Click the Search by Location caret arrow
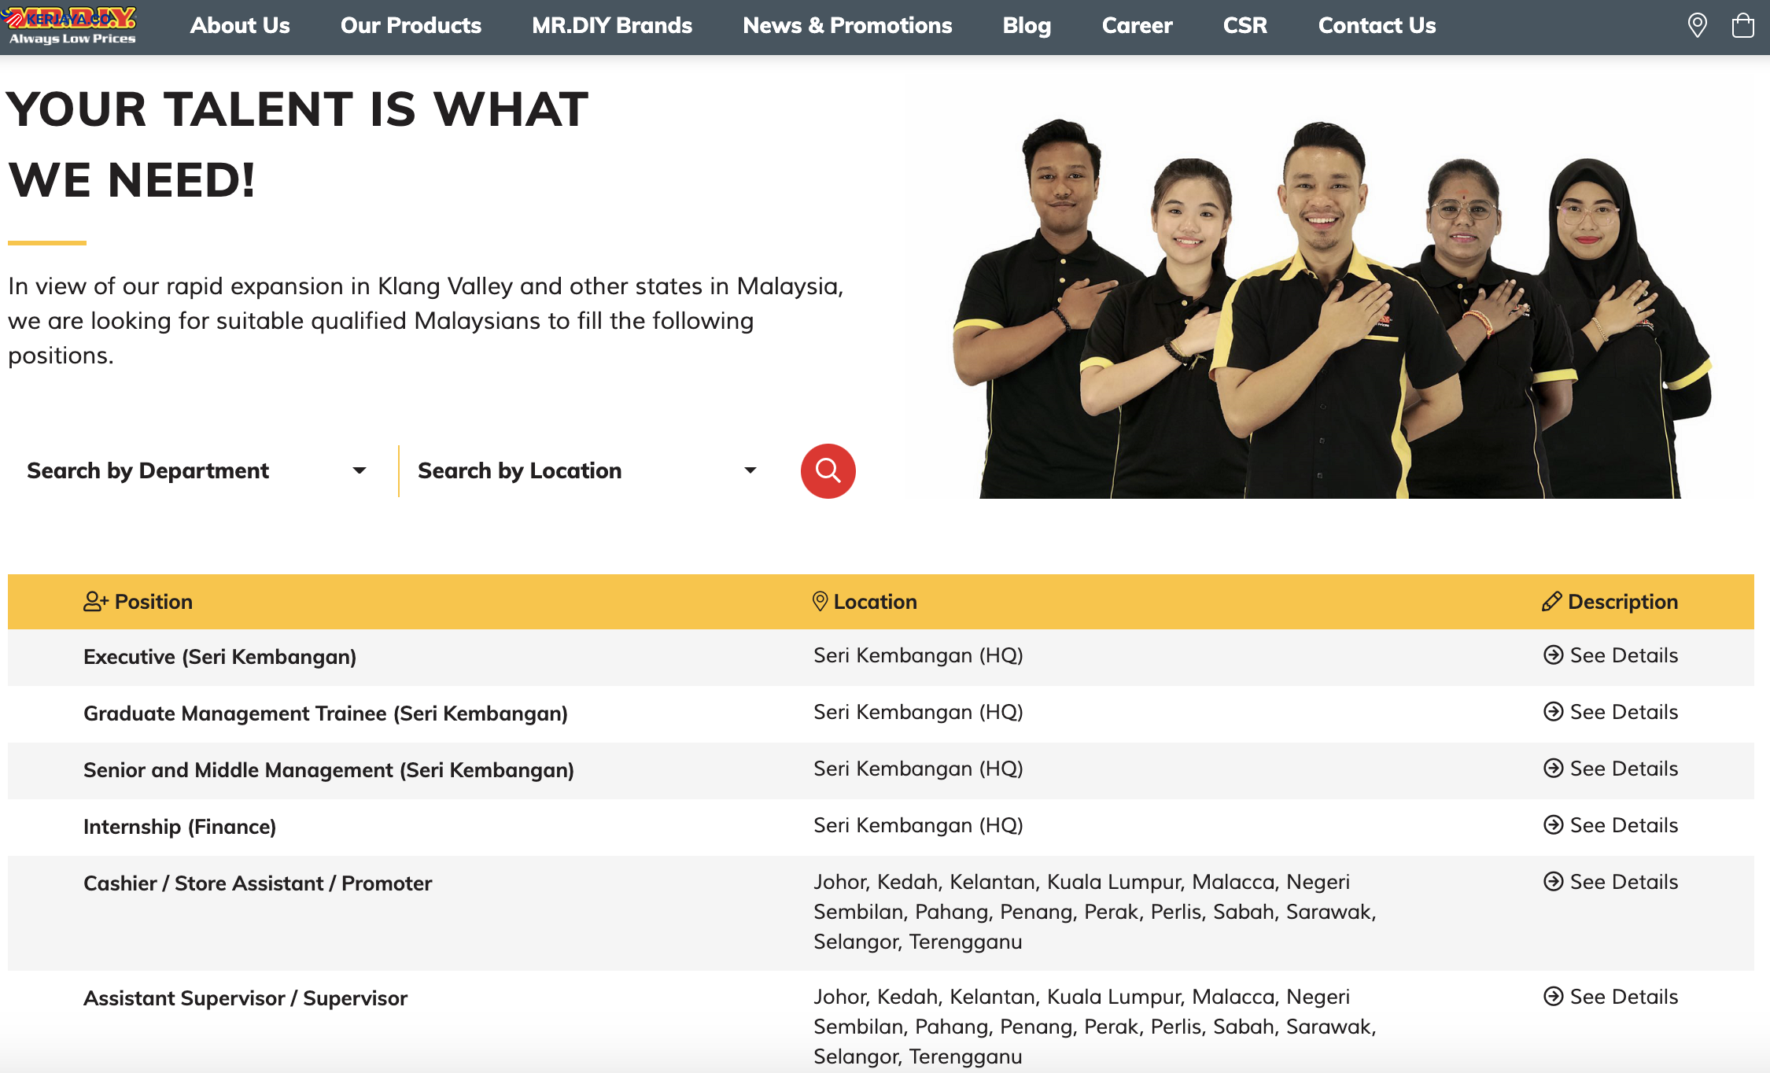Screen dimensions: 1770x1073 pyautogui.click(x=750, y=470)
